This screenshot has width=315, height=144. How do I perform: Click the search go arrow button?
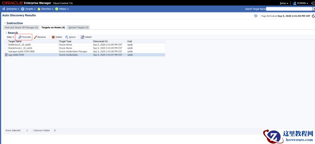point(314,9)
